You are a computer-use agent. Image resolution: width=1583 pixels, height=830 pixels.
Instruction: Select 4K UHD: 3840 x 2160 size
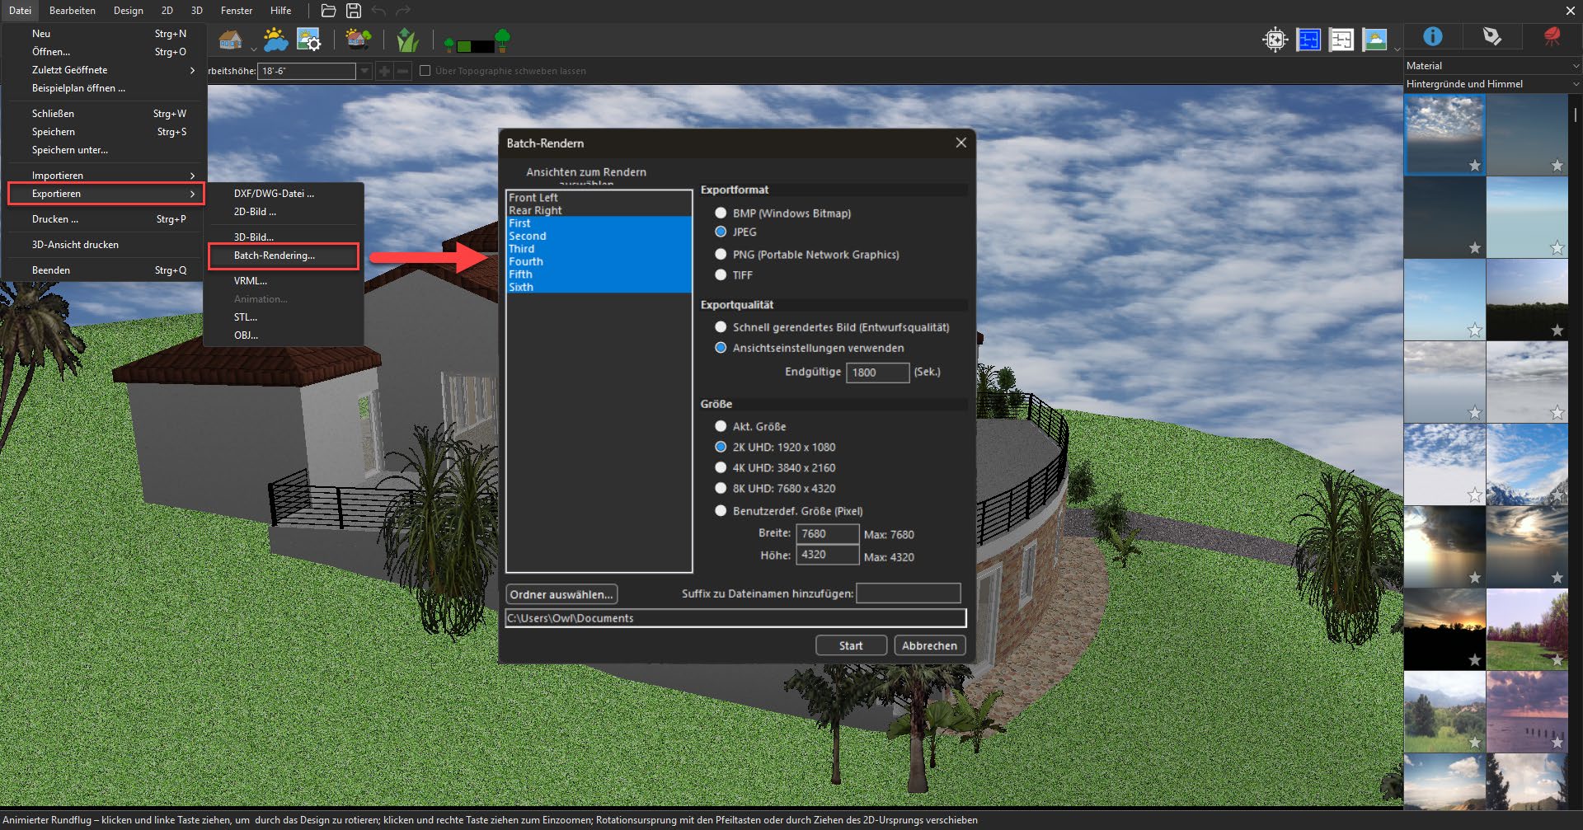721,467
